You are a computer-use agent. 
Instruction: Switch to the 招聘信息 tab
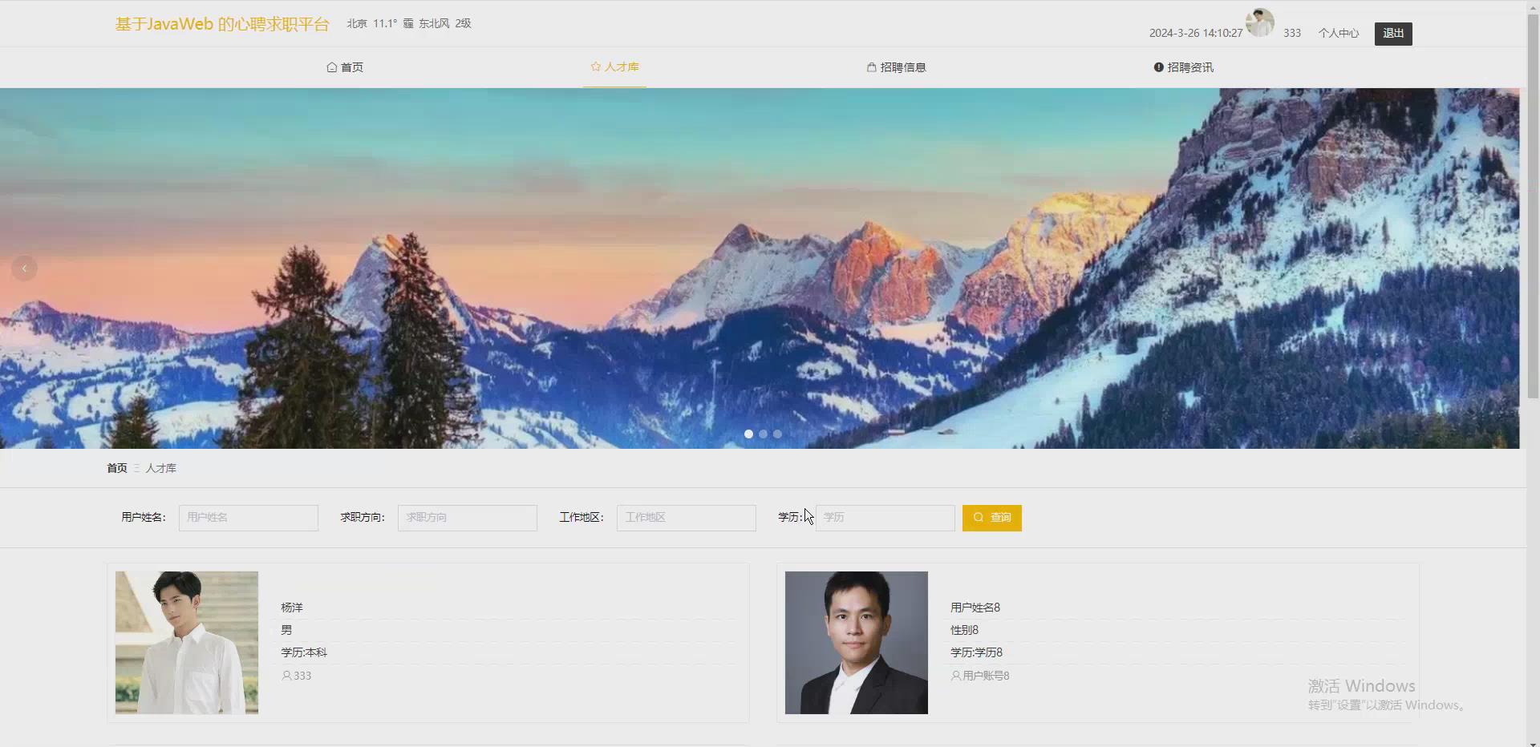pyautogui.click(x=896, y=67)
